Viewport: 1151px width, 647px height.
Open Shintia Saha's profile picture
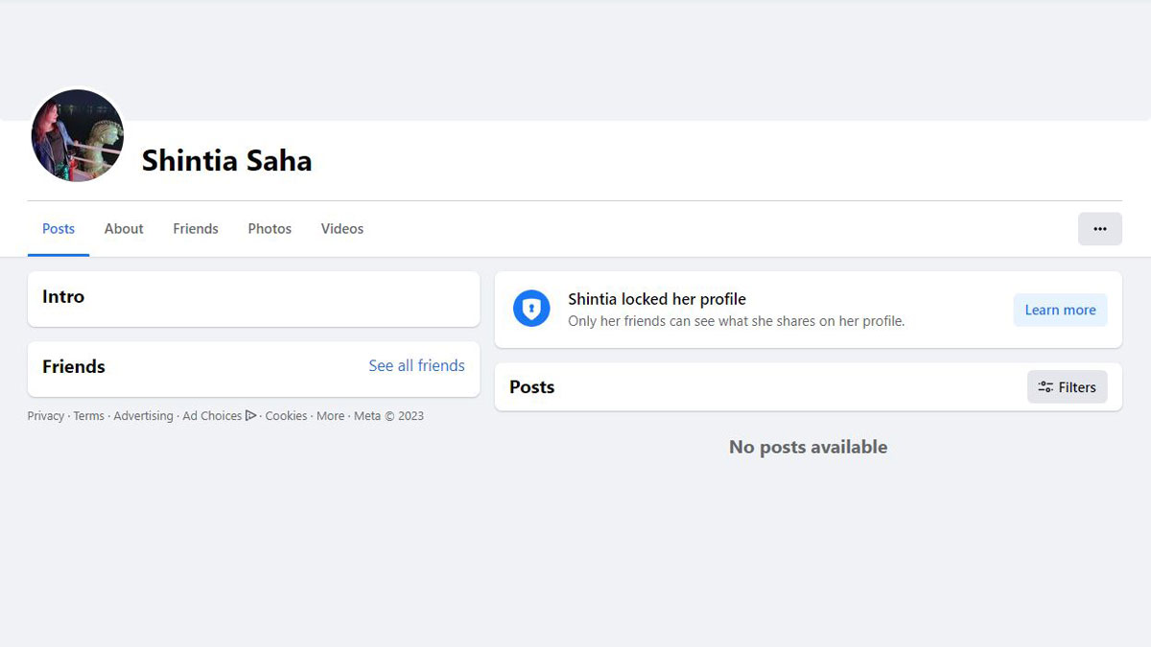tap(77, 136)
